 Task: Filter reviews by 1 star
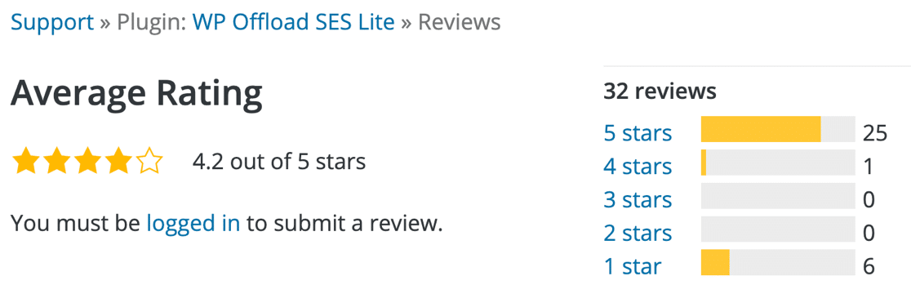pos(633,267)
